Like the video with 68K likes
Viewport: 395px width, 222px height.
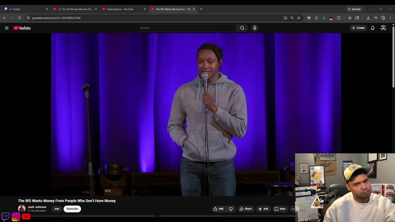tap(218, 209)
